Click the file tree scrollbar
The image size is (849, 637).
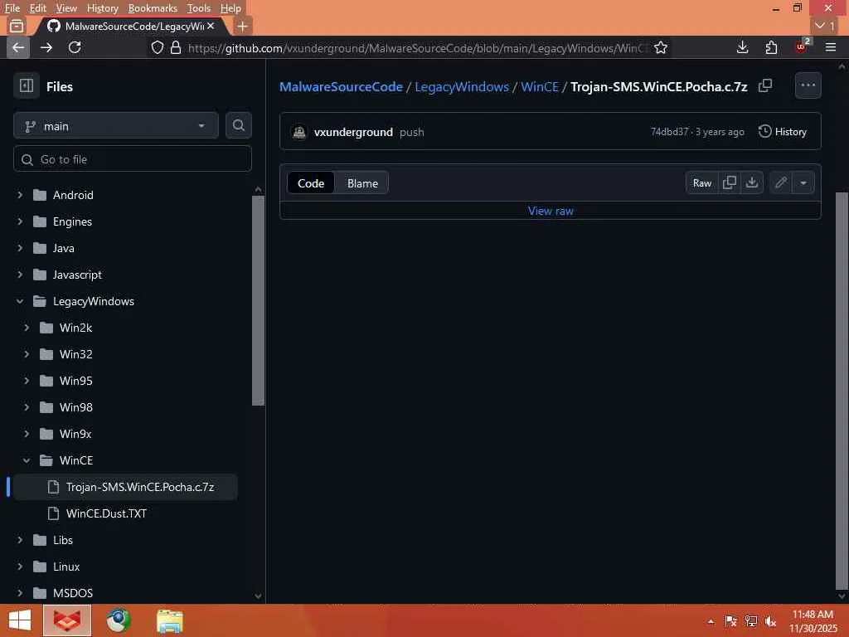pos(259,300)
